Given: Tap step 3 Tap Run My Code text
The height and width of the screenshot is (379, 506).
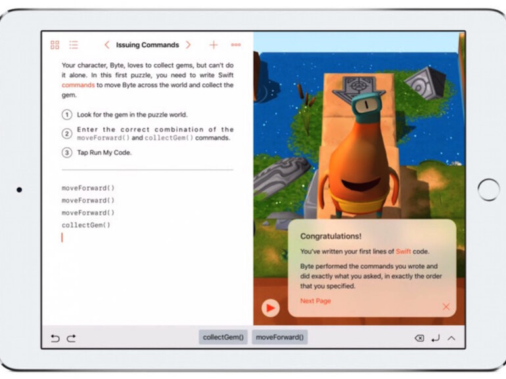Looking at the screenshot, I should [x=104, y=152].
